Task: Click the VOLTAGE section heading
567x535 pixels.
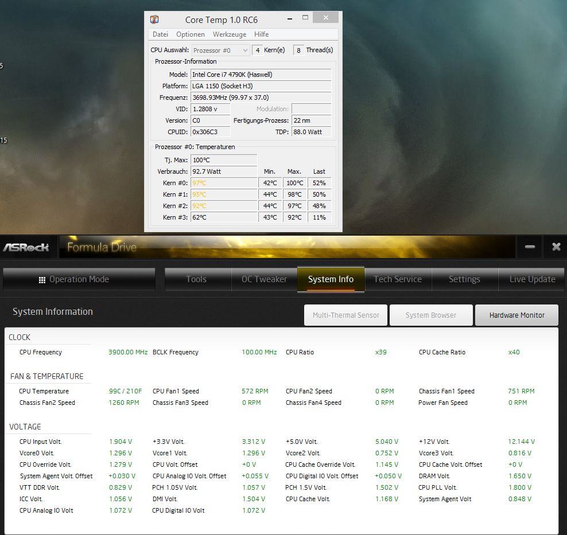Action: click(x=25, y=427)
